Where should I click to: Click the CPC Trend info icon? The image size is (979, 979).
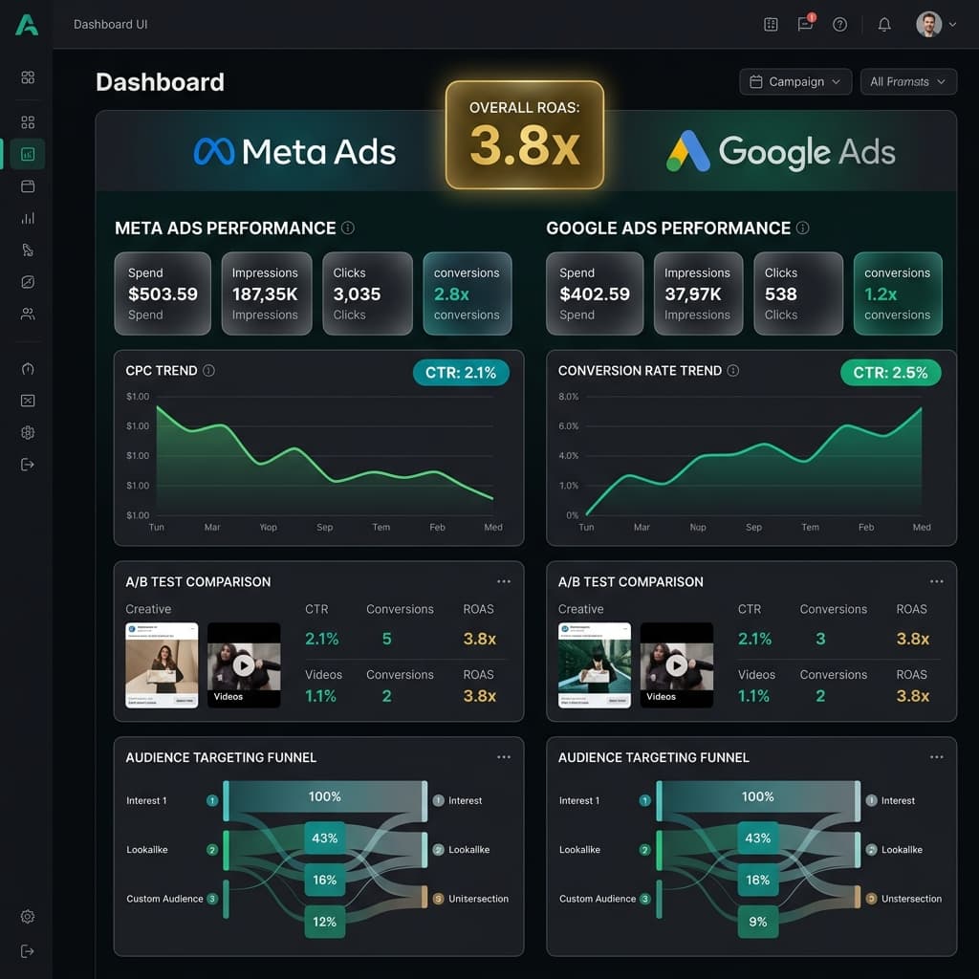[x=208, y=370]
